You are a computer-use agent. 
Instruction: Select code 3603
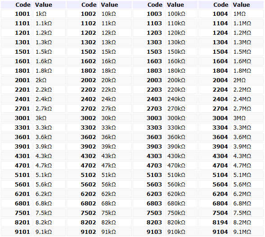pyautogui.click(x=148, y=137)
